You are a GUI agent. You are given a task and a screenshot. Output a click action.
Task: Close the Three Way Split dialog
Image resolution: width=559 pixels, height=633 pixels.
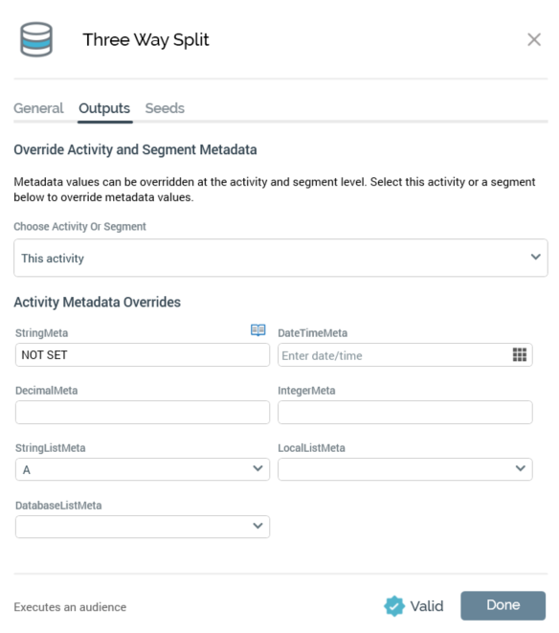coord(534,39)
